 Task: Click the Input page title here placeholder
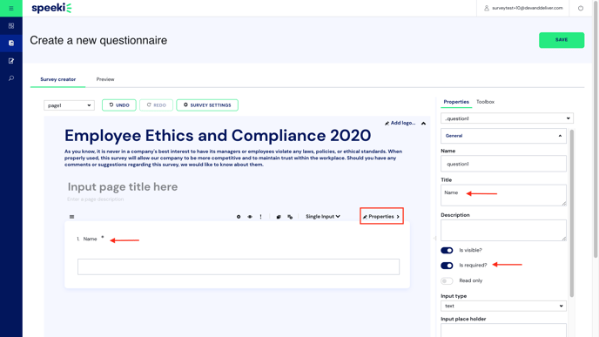(123, 187)
